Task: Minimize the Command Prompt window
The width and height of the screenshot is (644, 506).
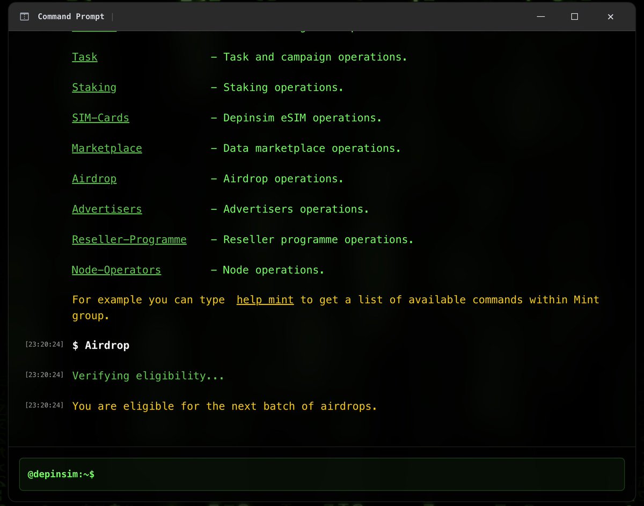Action: pos(540,17)
